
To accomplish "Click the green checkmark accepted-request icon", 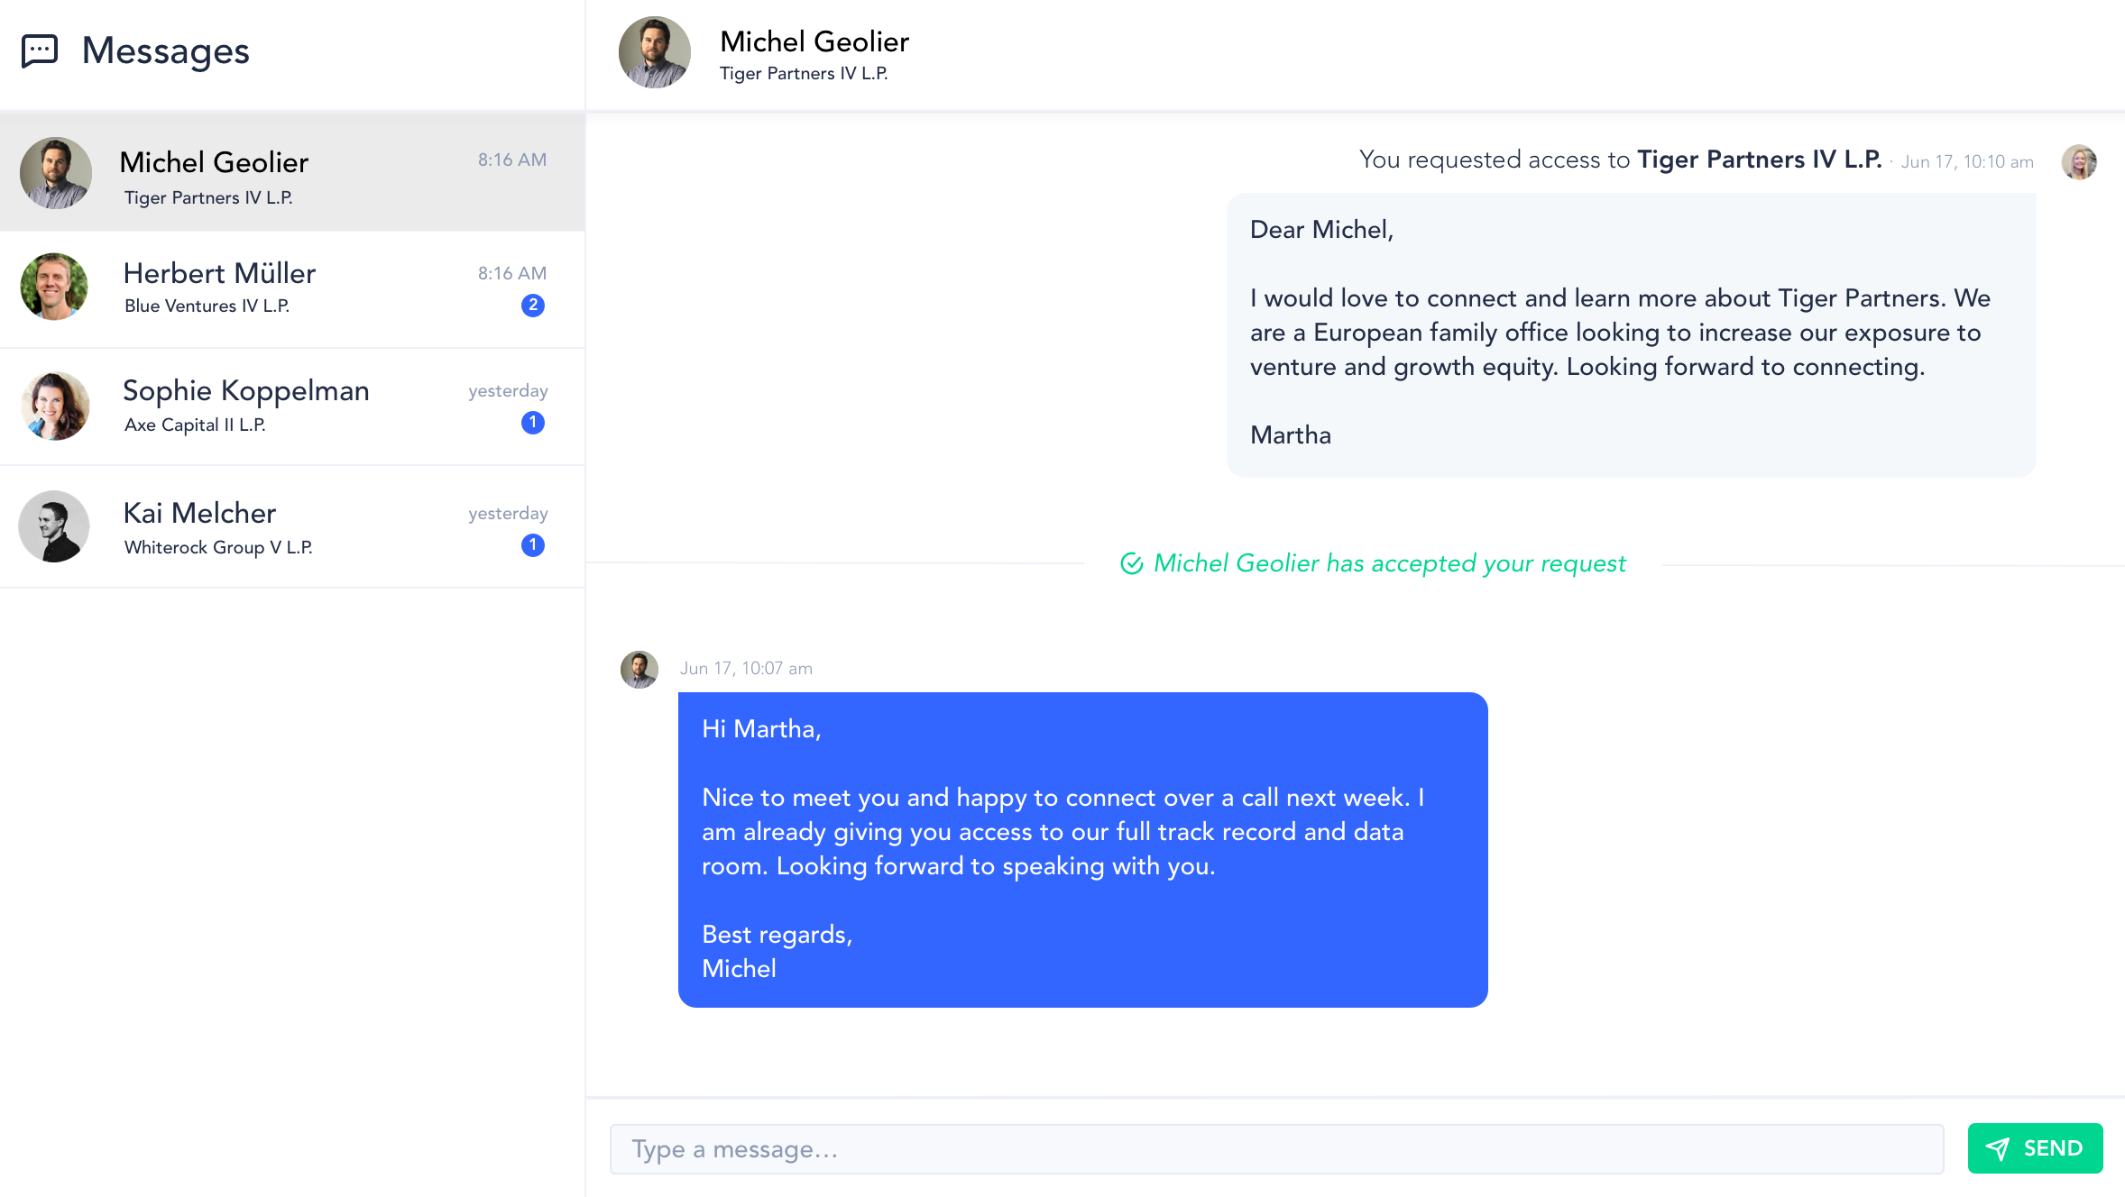I will pos(1131,563).
